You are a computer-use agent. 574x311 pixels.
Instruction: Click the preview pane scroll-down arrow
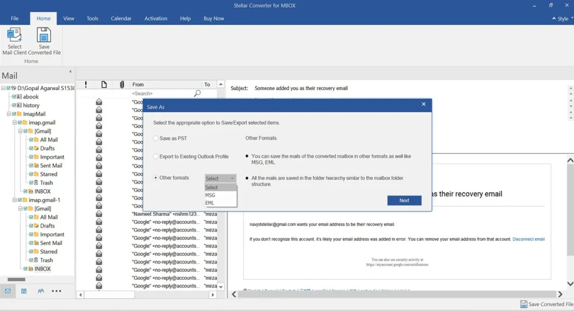pos(570,284)
